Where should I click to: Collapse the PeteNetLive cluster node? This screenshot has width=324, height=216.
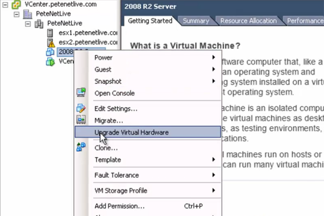pos(28,24)
